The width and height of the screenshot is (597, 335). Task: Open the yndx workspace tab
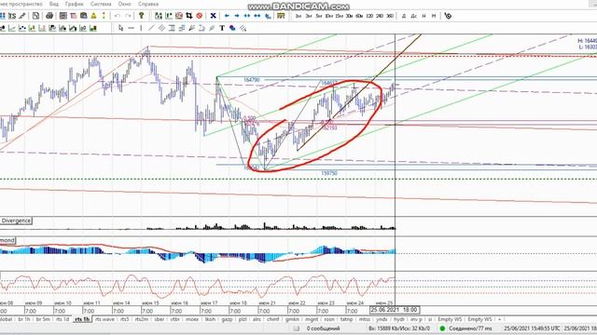382,319
